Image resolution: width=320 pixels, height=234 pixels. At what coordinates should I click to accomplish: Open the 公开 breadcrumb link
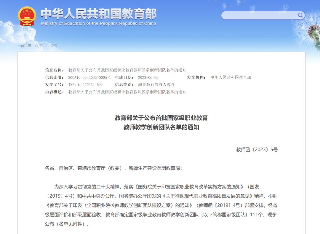[x=54, y=46]
